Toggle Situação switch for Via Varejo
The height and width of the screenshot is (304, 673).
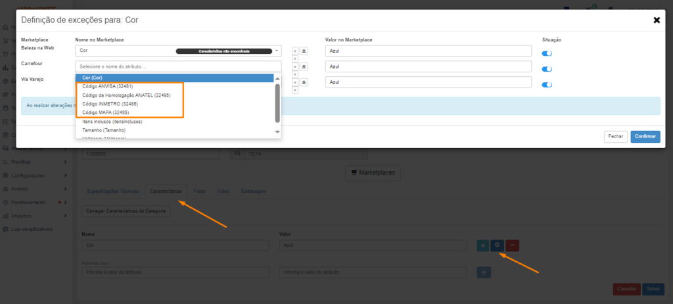pos(547,85)
